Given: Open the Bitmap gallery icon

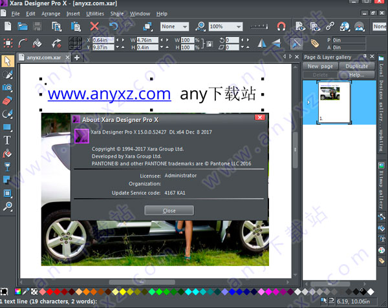Looking at the screenshot, I should coord(382,166).
